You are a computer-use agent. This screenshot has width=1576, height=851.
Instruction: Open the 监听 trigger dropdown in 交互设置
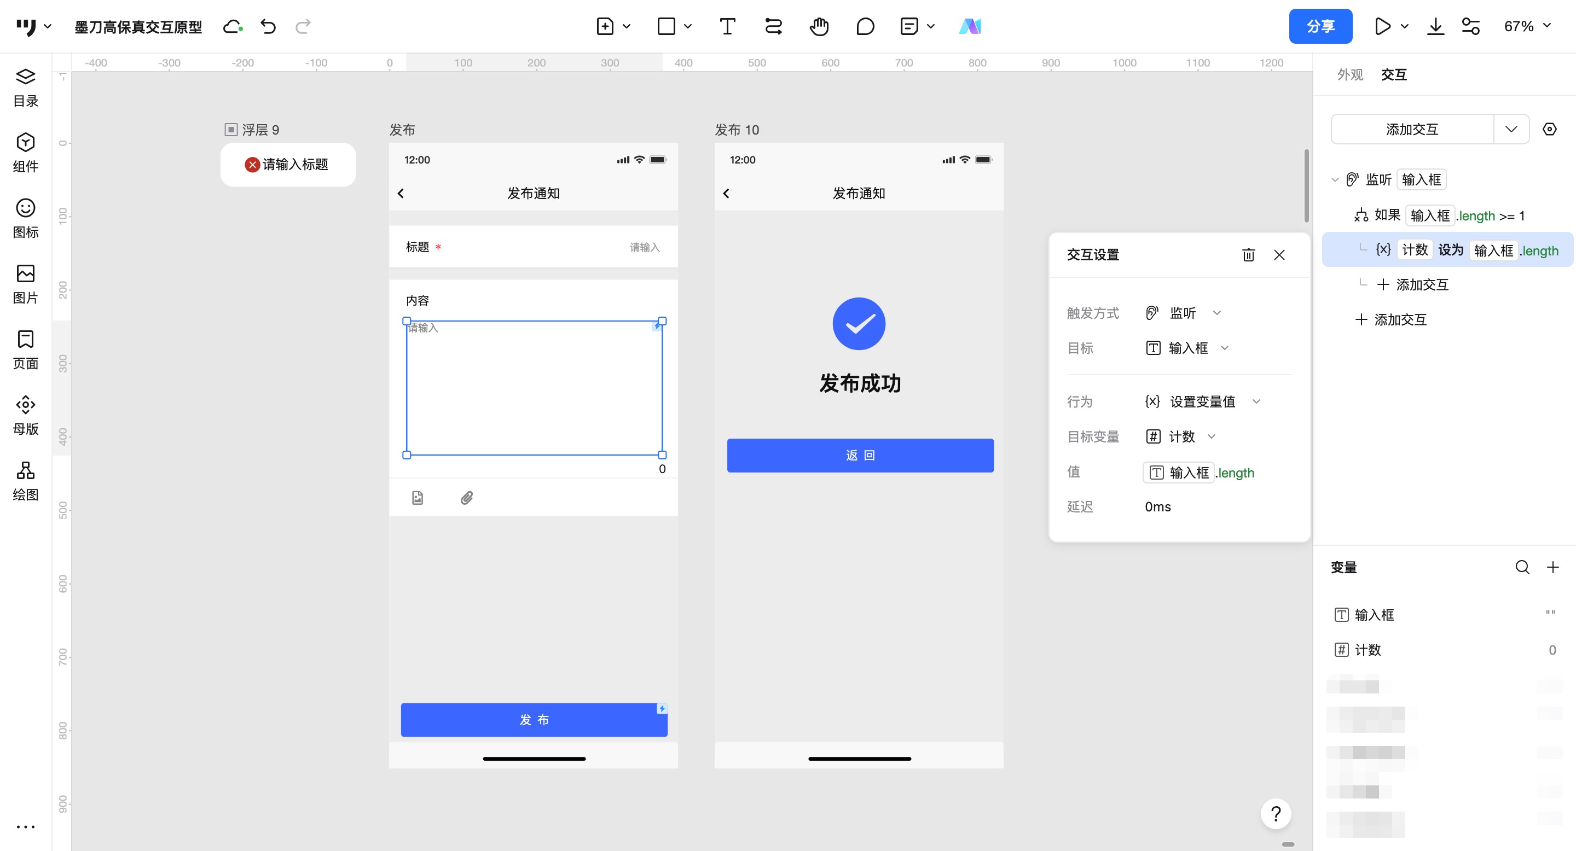1218,313
